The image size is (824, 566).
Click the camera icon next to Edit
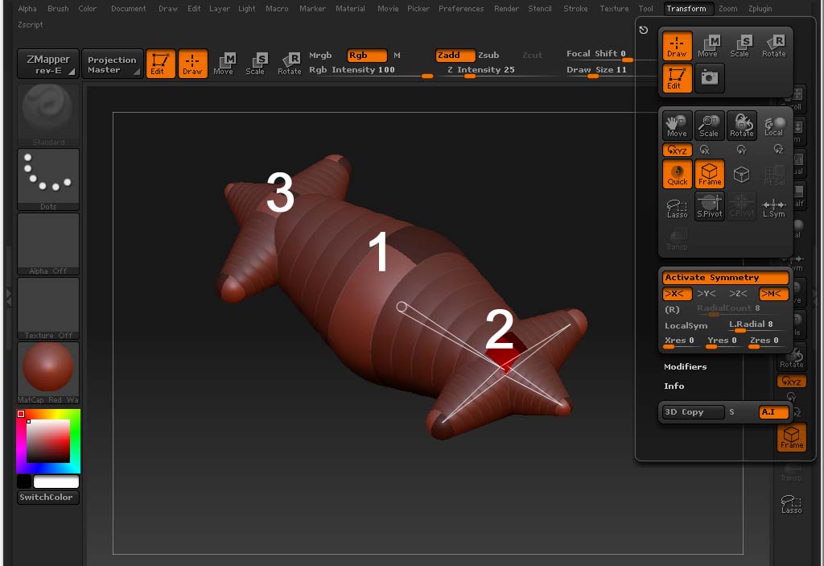pyautogui.click(x=710, y=78)
